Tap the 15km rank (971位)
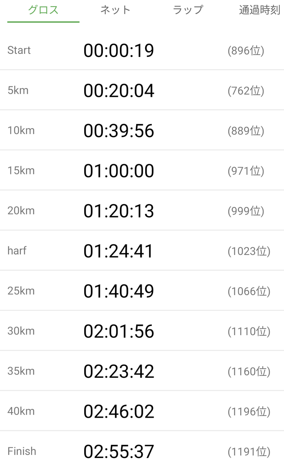Screen dimensions: 284x465 [x=246, y=171]
